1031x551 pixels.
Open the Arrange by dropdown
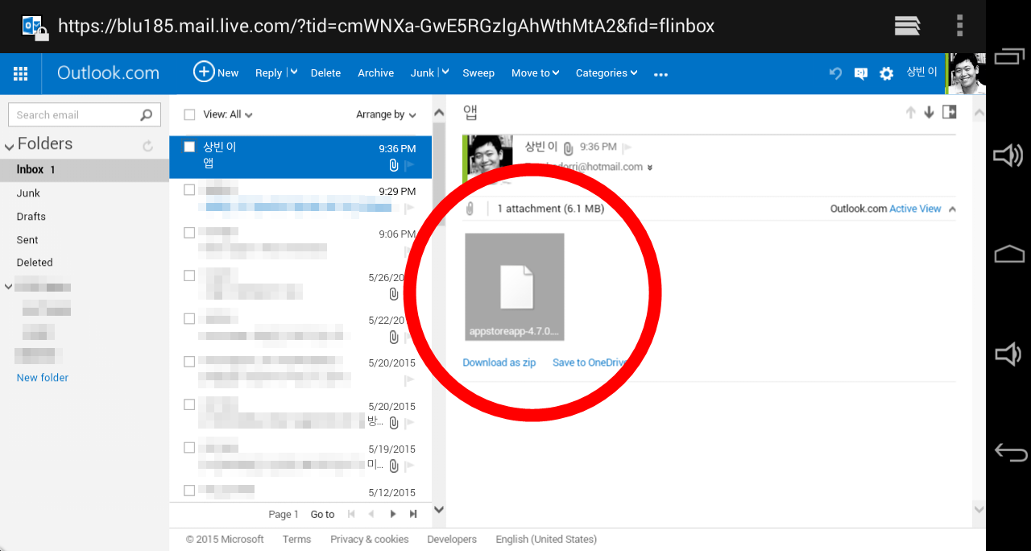click(x=386, y=115)
